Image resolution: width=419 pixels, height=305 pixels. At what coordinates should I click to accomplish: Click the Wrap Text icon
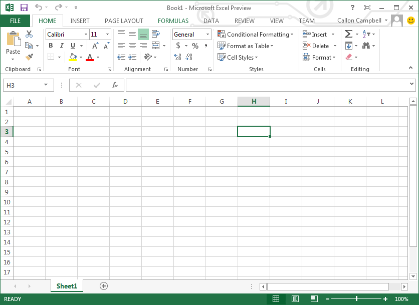coord(156,34)
